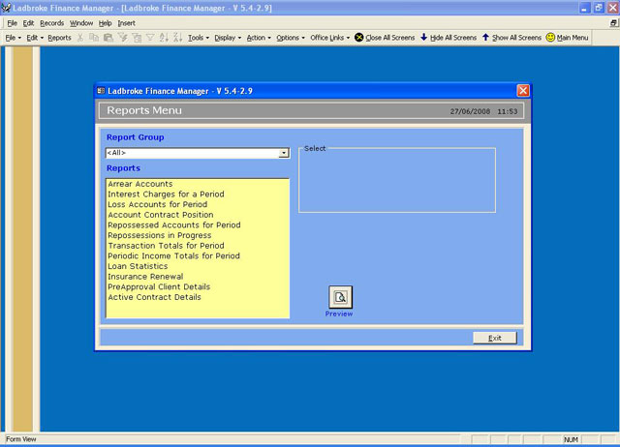This screenshot has width=620, height=447.
Task: Select Loan Statistics report
Action: coord(138,266)
